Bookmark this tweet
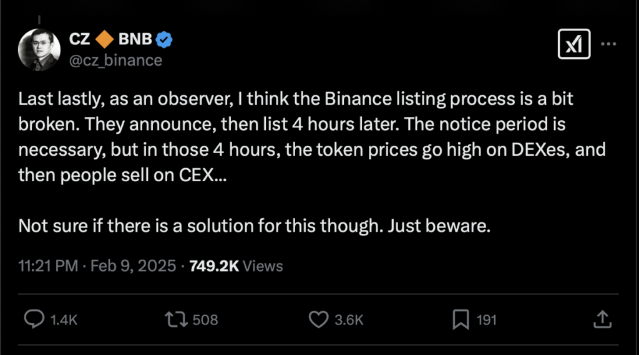This screenshot has width=639, height=355. (x=461, y=319)
